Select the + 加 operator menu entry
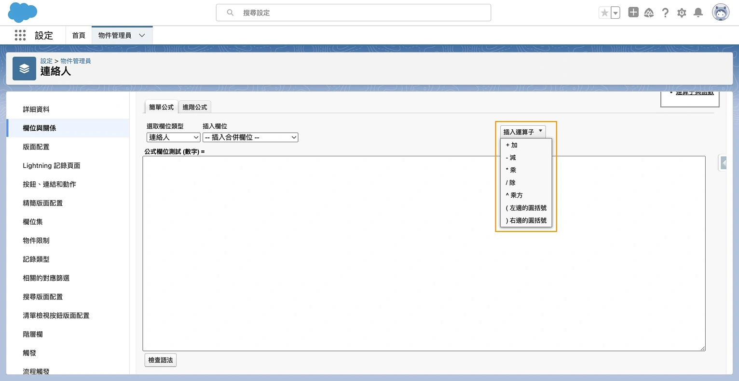The image size is (739, 381). pyautogui.click(x=512, y=145)
